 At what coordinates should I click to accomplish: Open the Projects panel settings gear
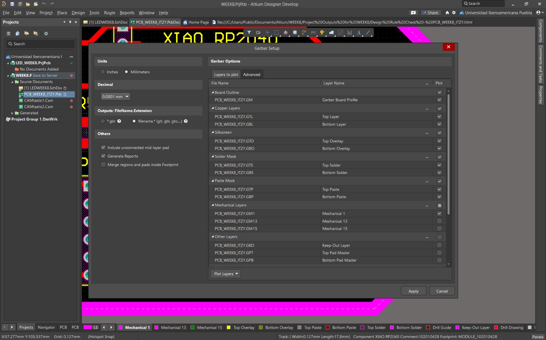[46, 33]
